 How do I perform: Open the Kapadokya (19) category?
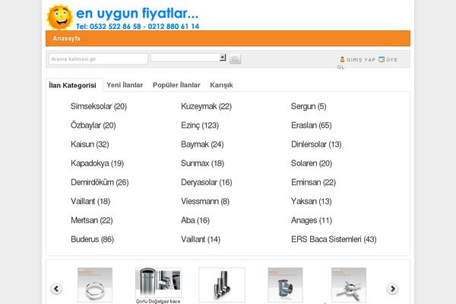tap(97, 163)
